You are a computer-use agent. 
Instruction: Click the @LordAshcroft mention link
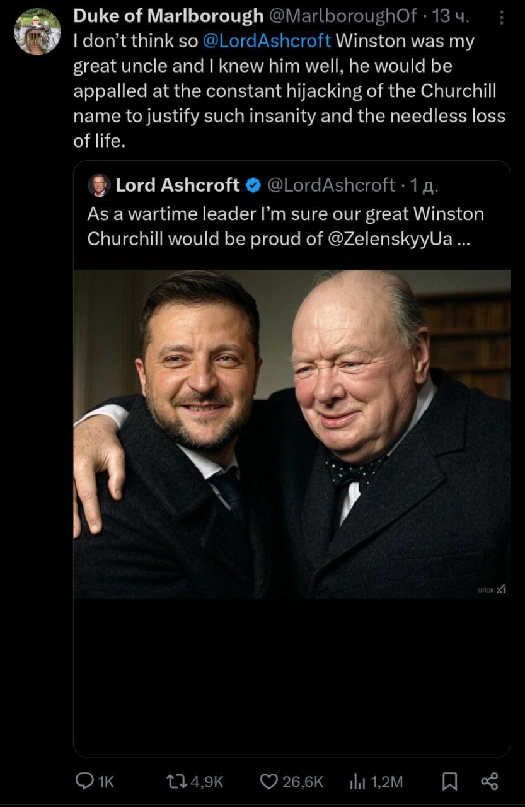267,42
